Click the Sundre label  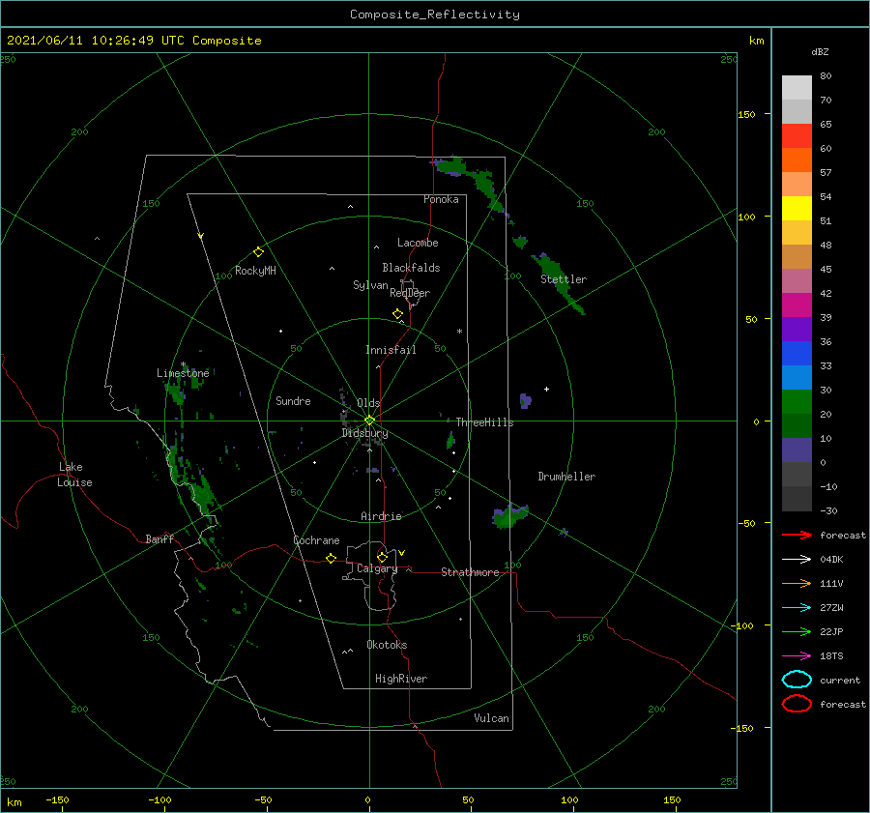(293, 400)
